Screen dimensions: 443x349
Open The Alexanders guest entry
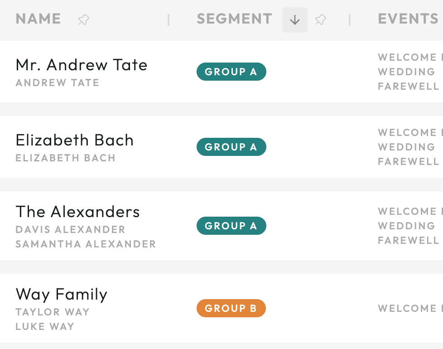(x=78, y=212)
